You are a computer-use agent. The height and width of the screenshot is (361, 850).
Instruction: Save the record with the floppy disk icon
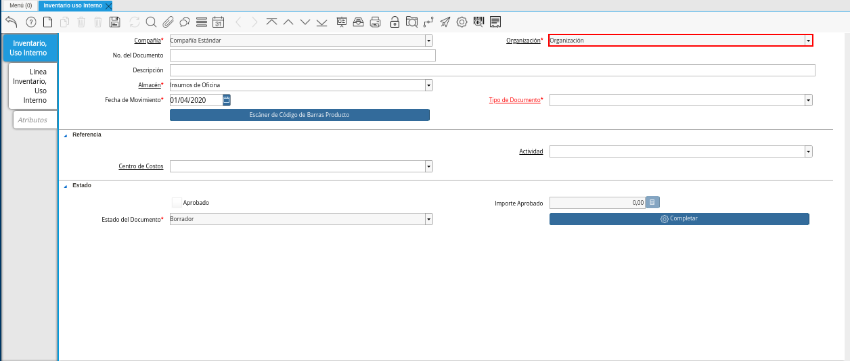point(115,22)
